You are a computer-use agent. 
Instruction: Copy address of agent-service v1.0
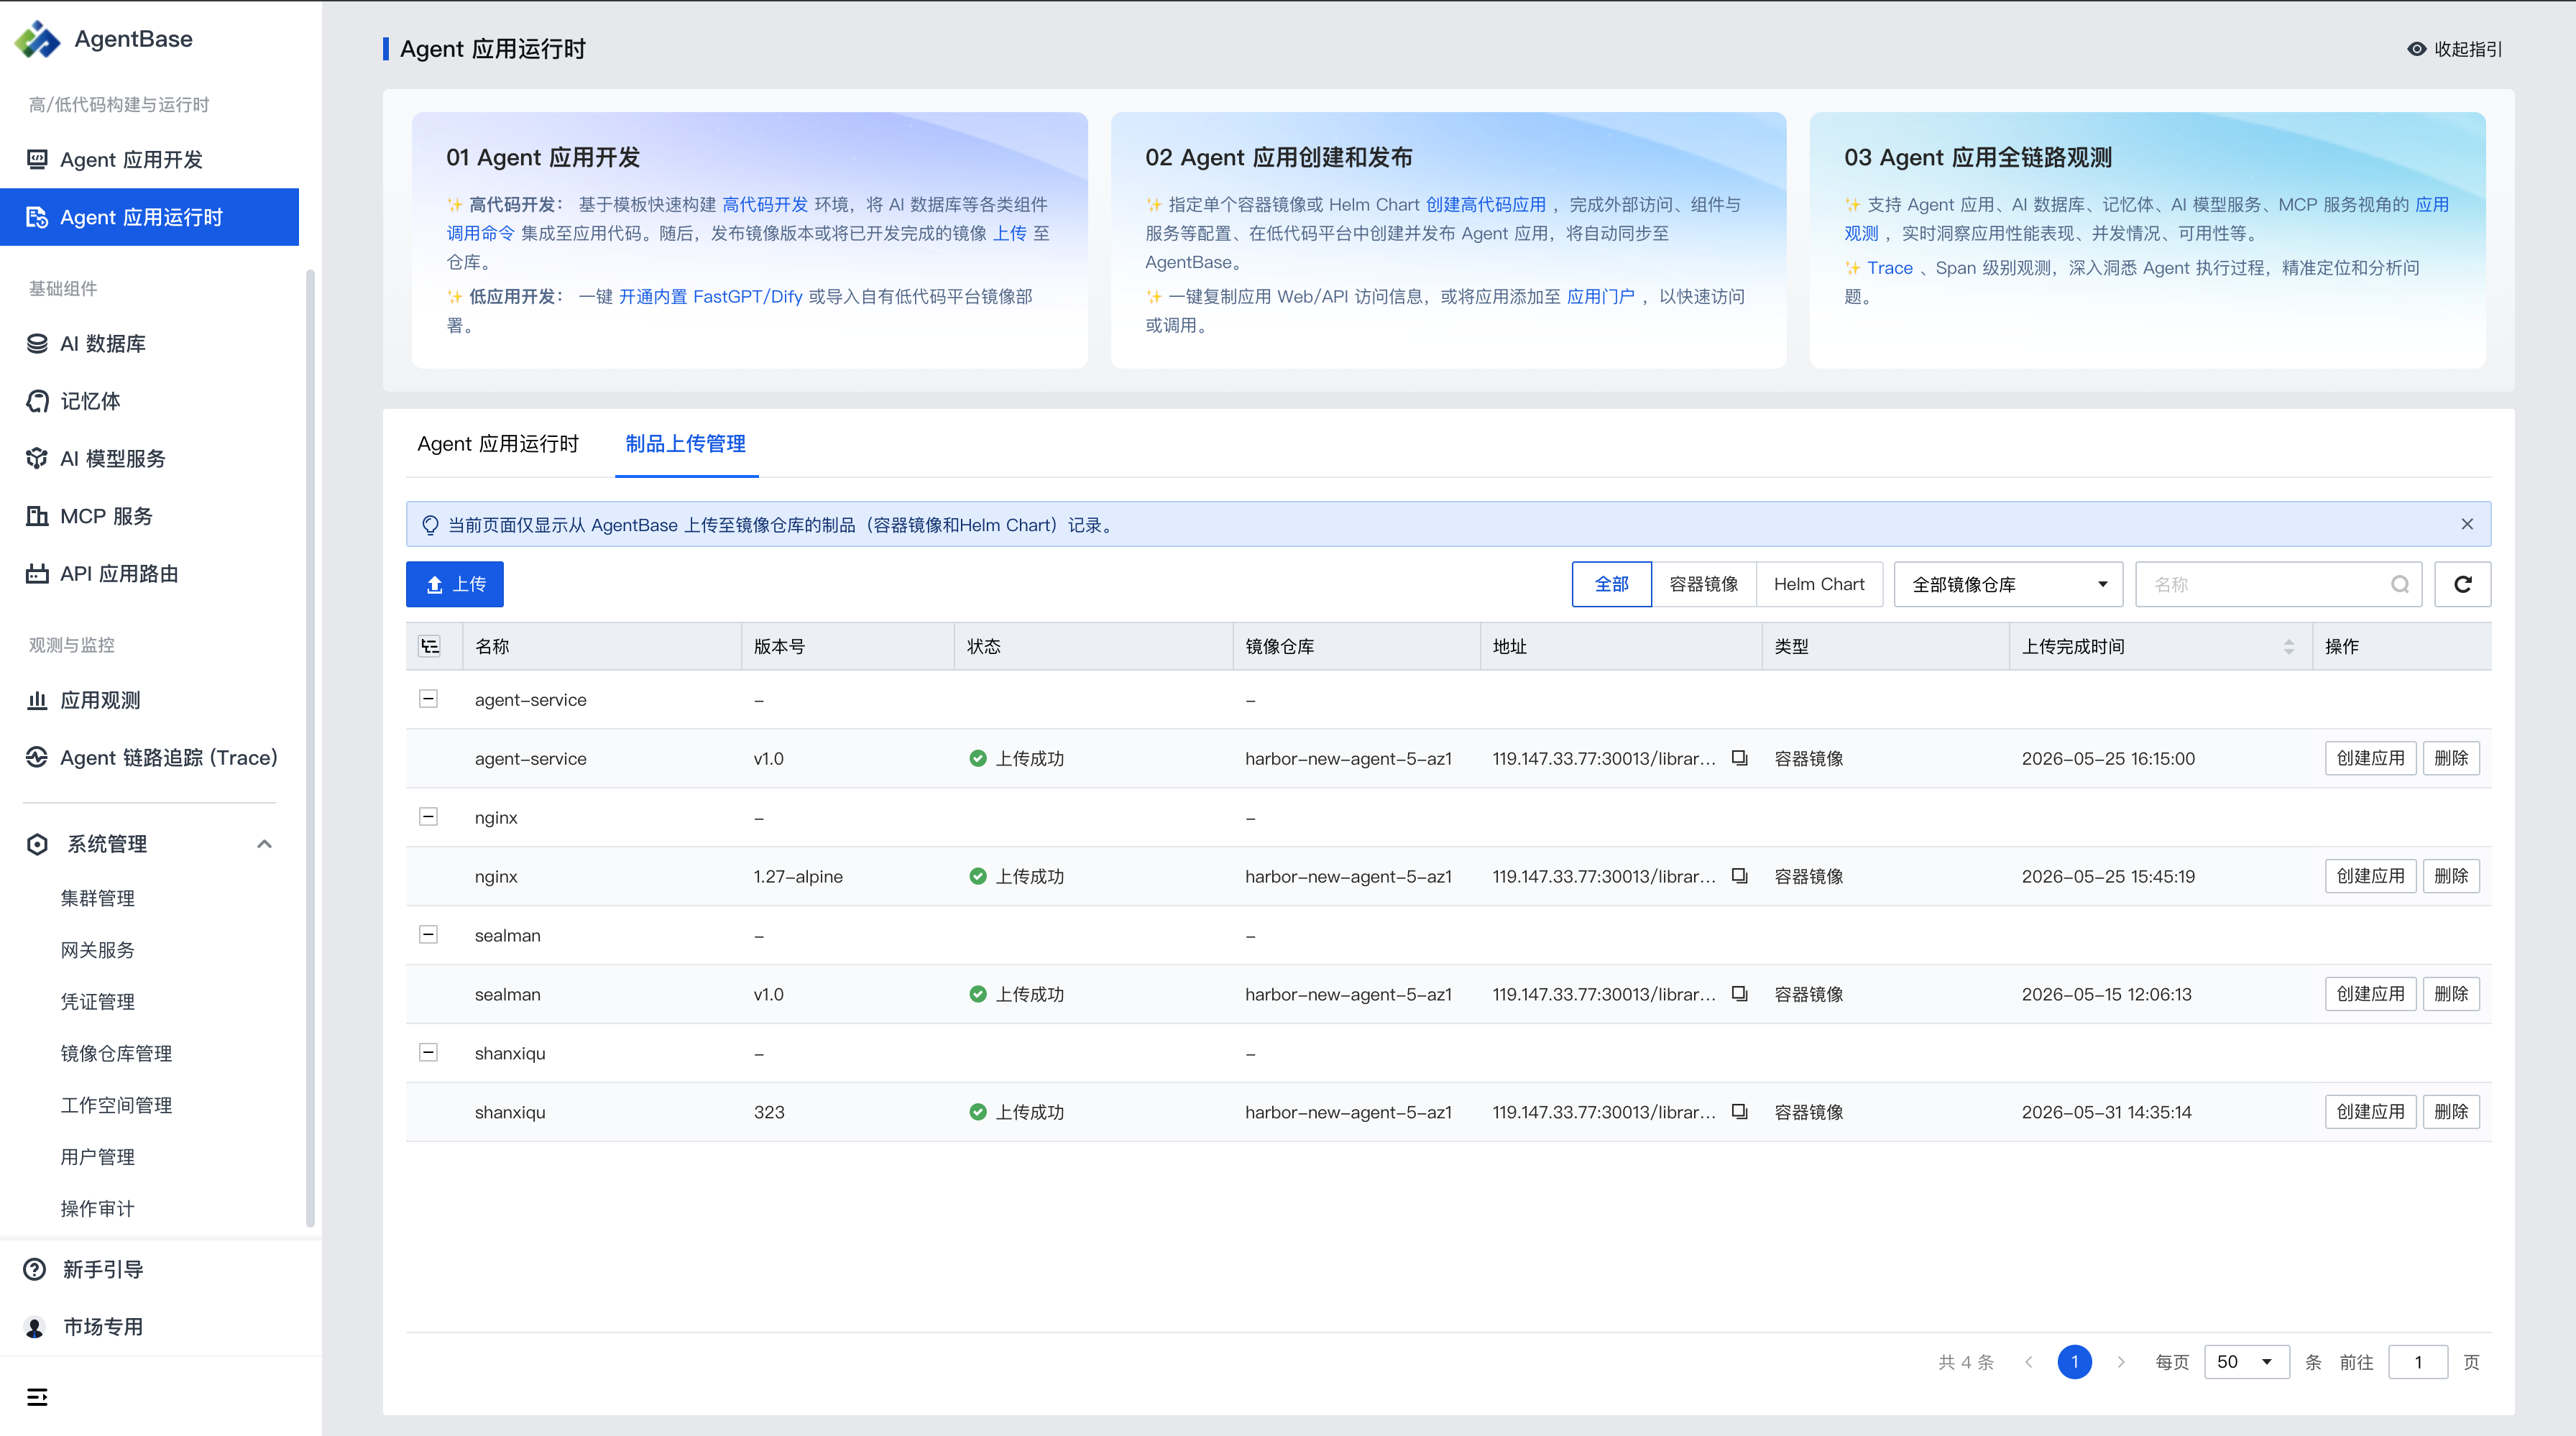(x=1740, y=758)
